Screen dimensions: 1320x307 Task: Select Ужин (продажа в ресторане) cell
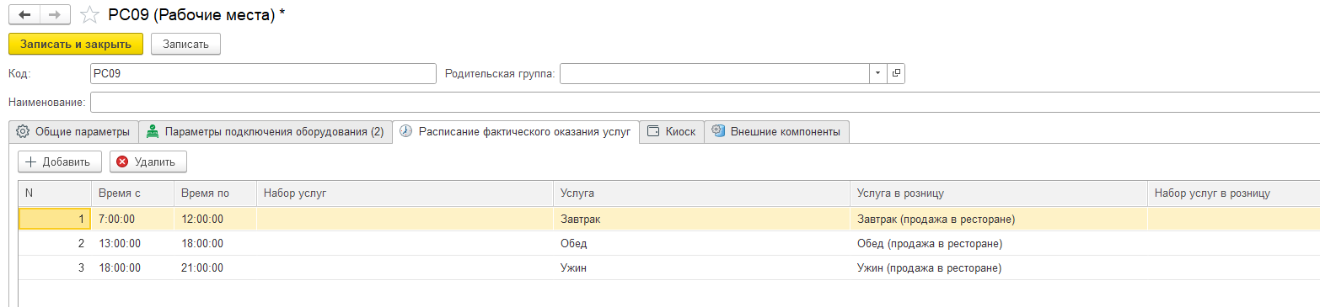coord(999,268)
